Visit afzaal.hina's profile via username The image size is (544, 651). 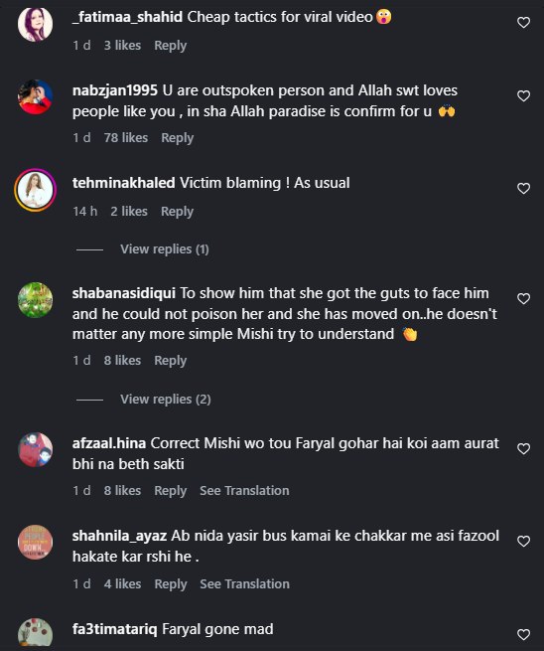(109, 443)
